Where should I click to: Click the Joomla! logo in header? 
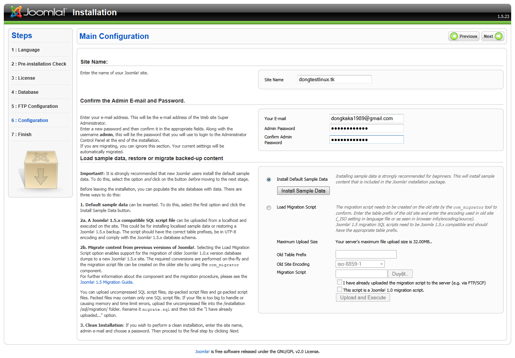coord(38,12)
